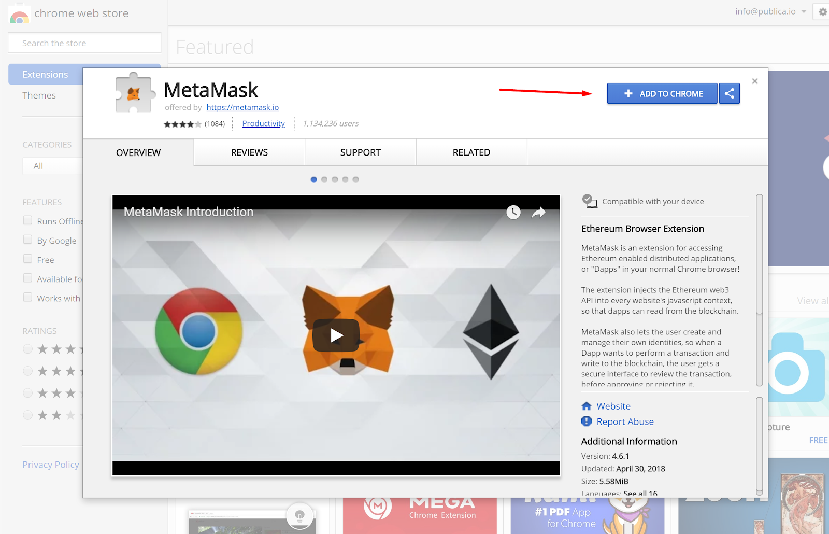The height and width of the screenshot is (534, 829).
Task: Click the MetaMask star rating icons
Action: pyautogui.click(x=182, y=124)
